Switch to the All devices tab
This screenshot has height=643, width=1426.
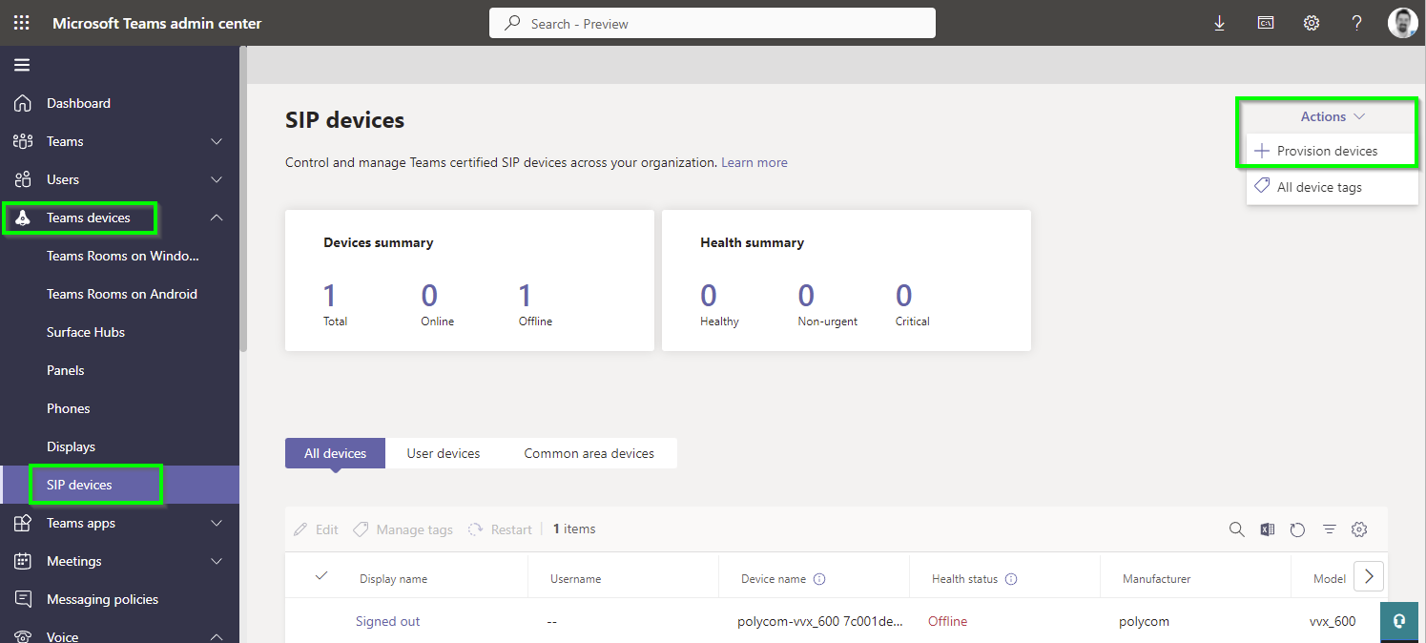(335, 453)
